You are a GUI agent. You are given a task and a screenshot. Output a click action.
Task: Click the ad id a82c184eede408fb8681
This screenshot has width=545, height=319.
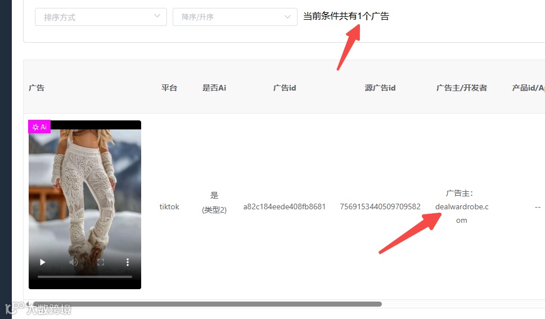285,206
